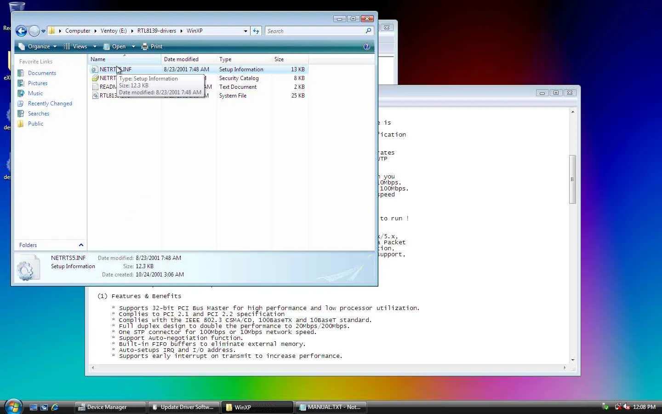Click the Public folder icon
Screen dimensions: 662x414
pyautogui.click(x=21, y=124)
